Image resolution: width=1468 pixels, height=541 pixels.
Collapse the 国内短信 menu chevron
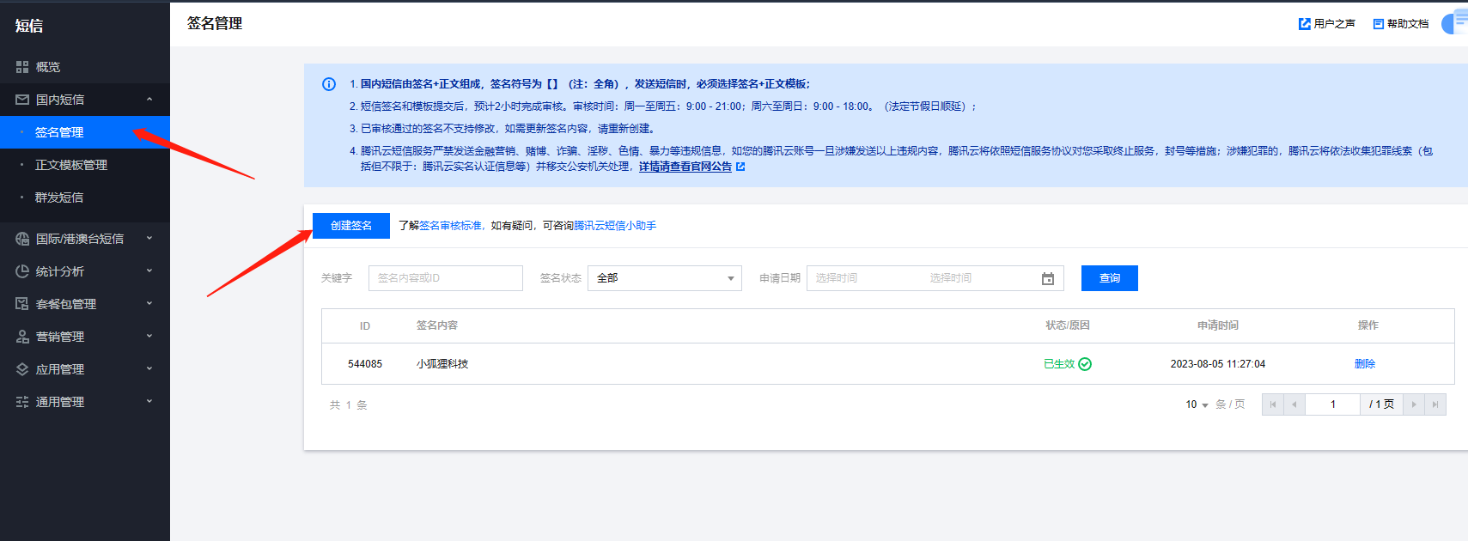coord(149,100)
